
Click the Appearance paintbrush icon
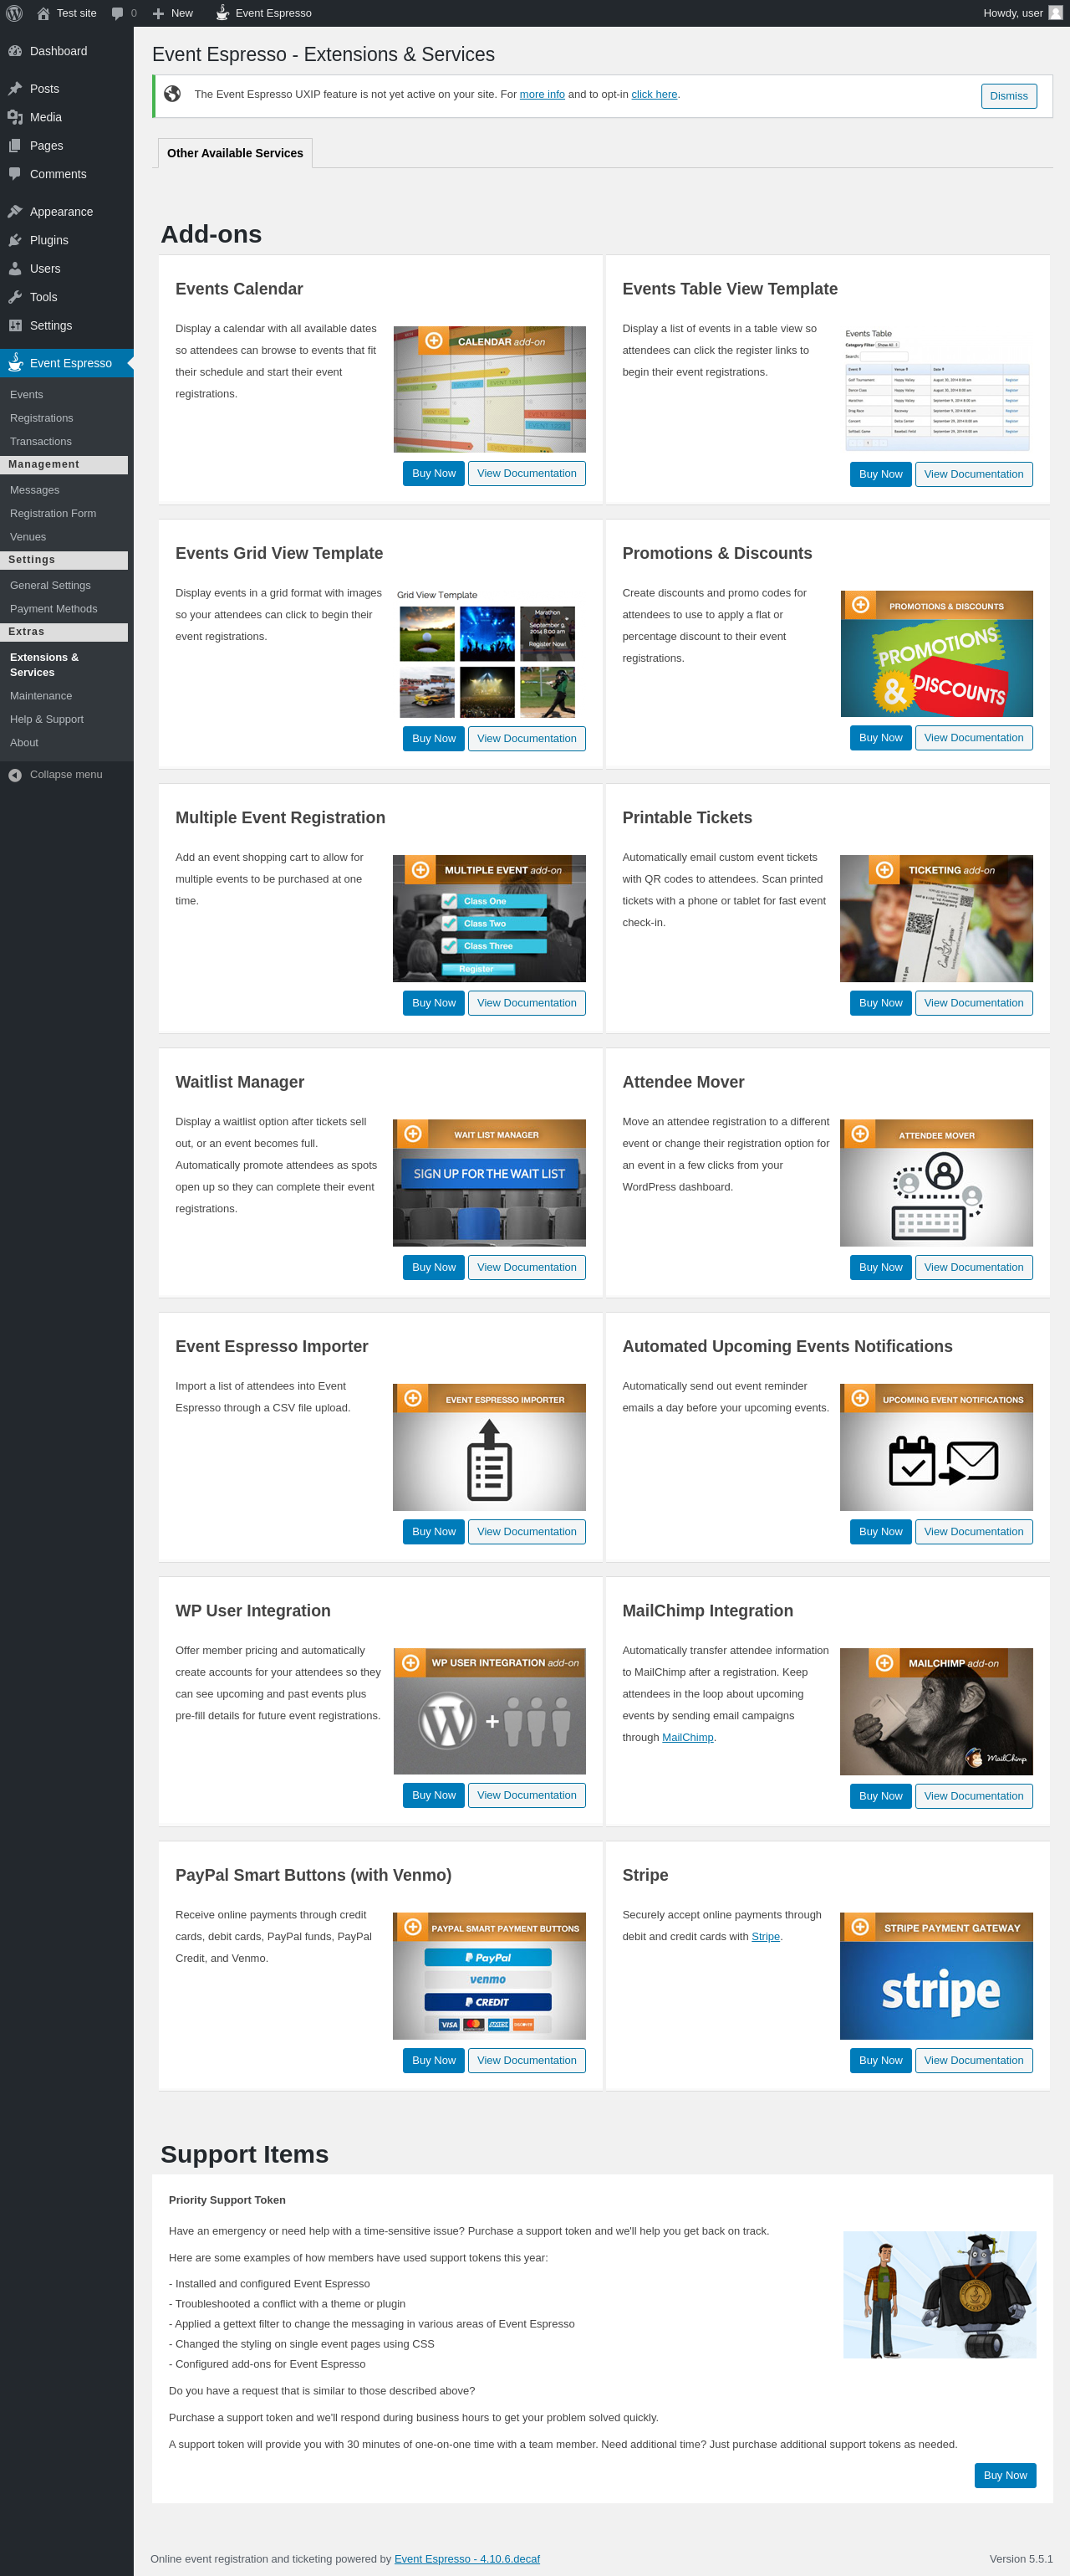(15, 212)
